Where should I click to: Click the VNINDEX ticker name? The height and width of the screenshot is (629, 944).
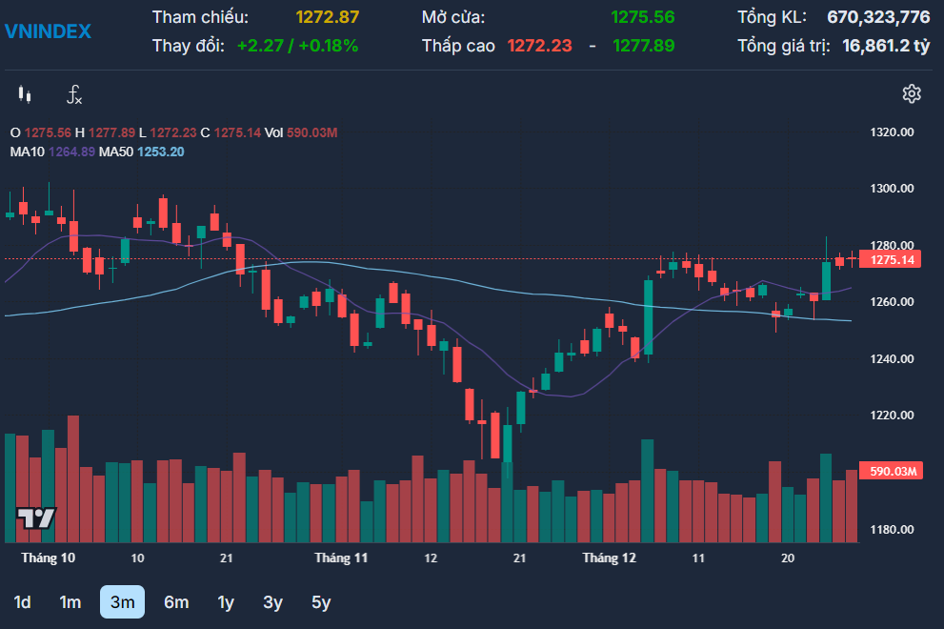click(x=48, y=31)
